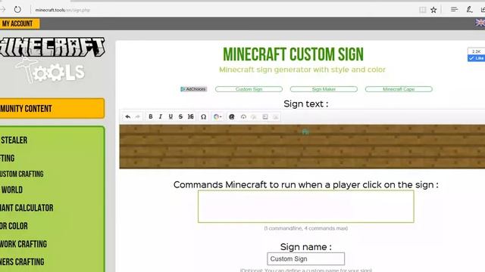Viewport: 485px width, 272px height.
Task: Apply the obfuscated text style icon
Action: pyautogui.click(x=191, y=116)
